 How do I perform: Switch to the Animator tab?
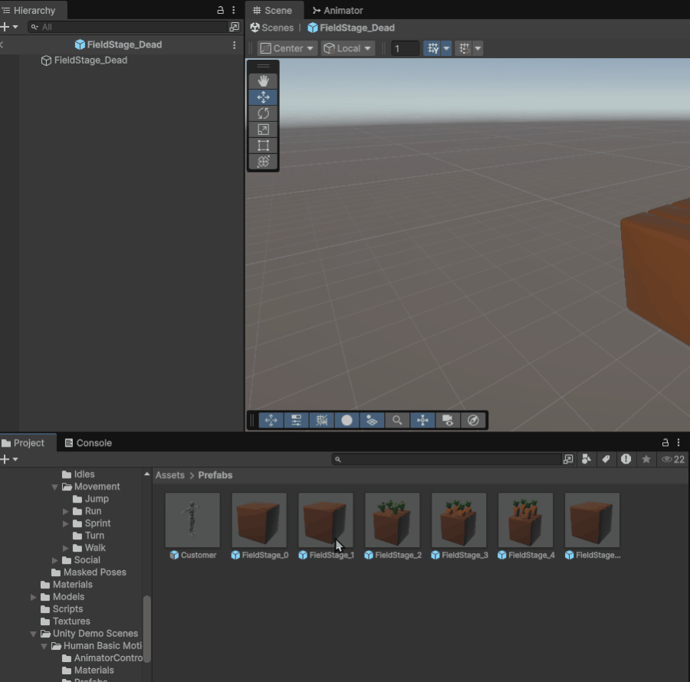pos(337,11)
